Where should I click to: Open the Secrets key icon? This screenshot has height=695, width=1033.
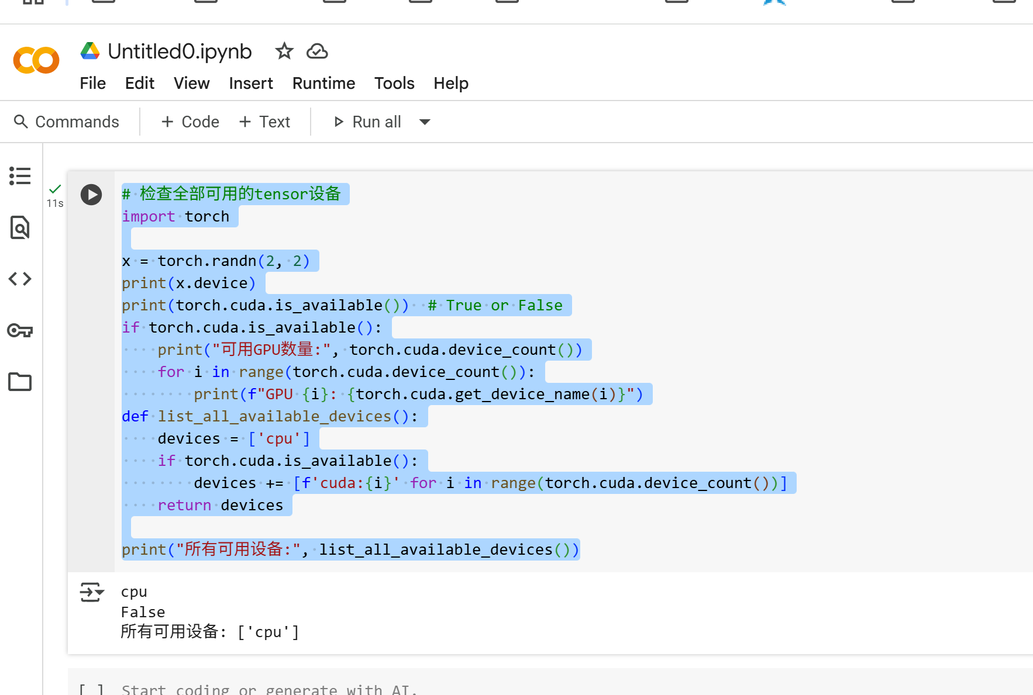click(x=20, y=331)
